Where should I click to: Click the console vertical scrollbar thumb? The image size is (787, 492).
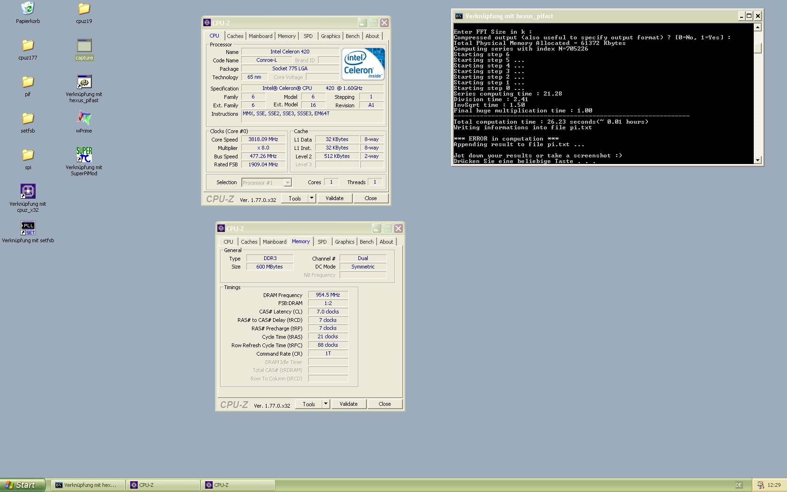757,48
